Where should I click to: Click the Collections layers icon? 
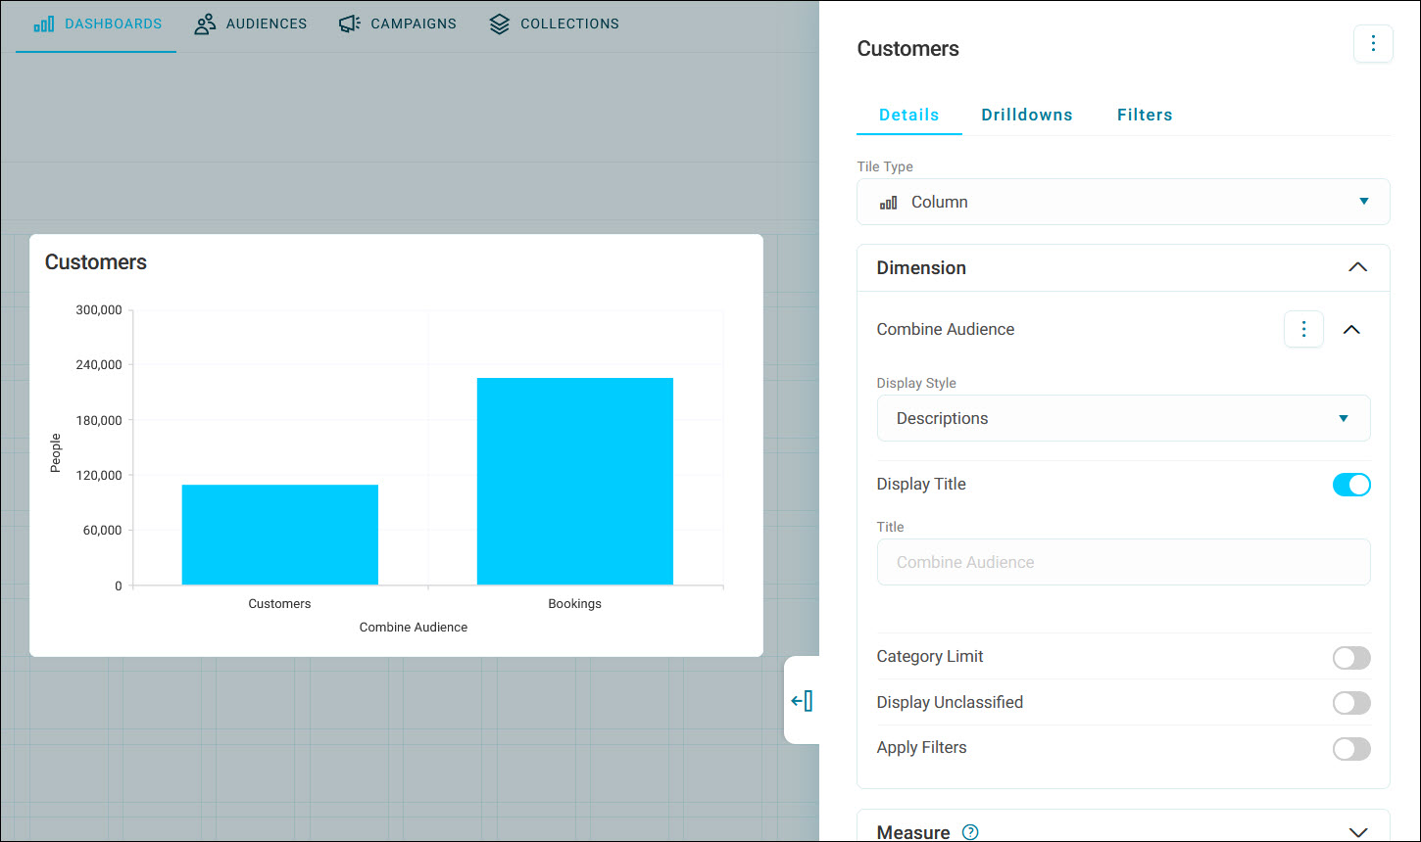pos(500,23)
